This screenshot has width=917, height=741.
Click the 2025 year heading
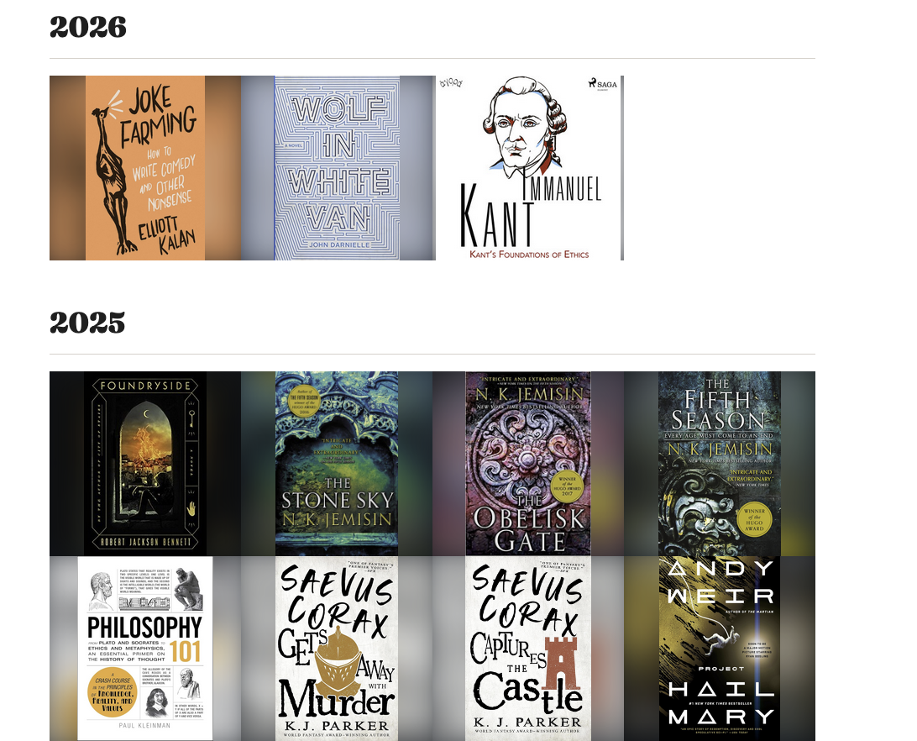87,323
